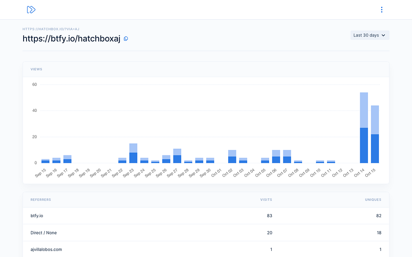Click the visits value 20

tap(270, 233)
